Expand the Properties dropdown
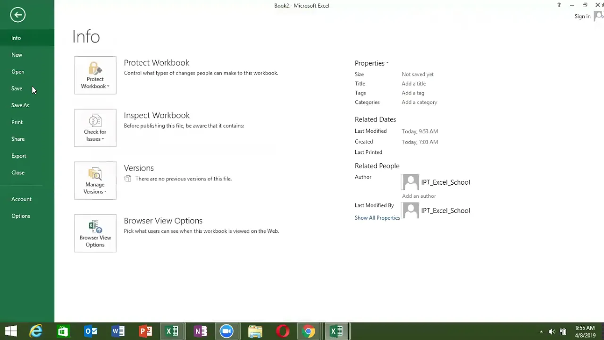 coord(371,63)
